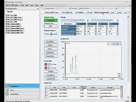This screenshot has width=136, height=102.
Task: Click the More Signals button
Action: [69, 24]
